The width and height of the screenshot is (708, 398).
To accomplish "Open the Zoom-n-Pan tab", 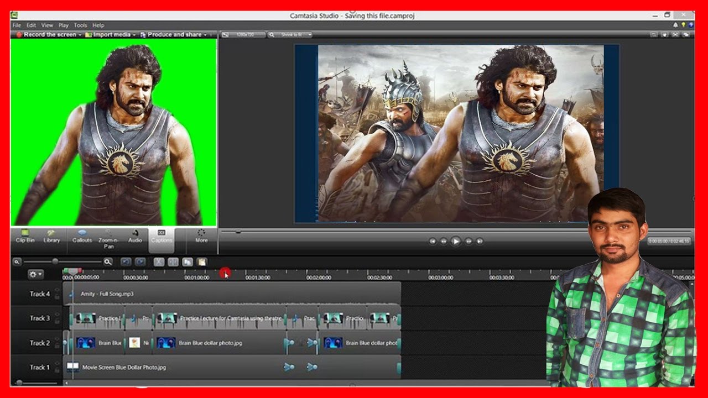I will point(108,239).
